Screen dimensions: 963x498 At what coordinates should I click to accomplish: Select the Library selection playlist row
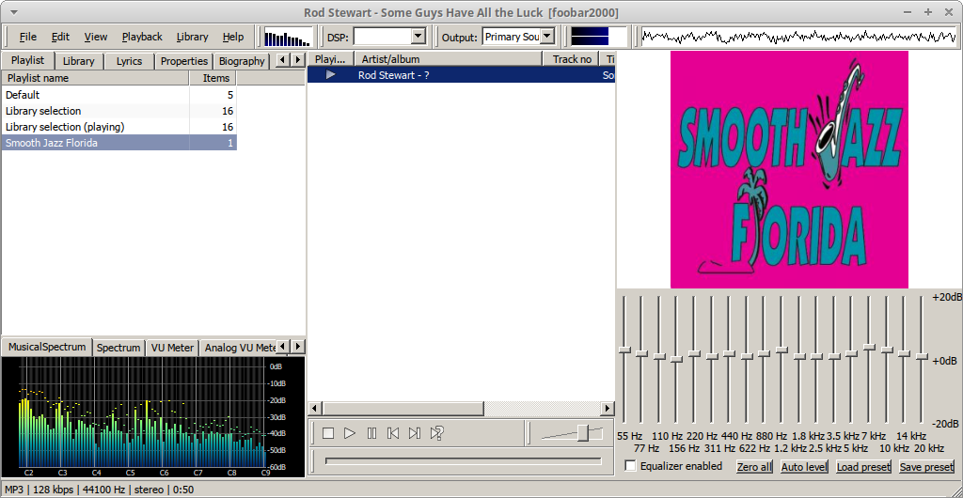click(x=119, y=110)
